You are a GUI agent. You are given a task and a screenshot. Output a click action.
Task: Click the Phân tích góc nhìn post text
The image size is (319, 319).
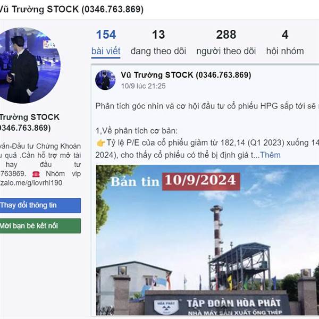pyautogui.click(x=207, y=106)
